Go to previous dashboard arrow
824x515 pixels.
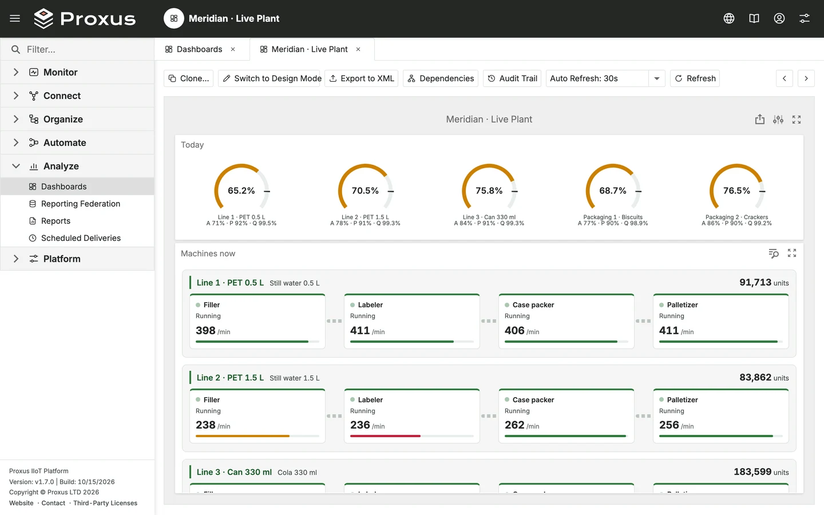[x=785, y=78]
